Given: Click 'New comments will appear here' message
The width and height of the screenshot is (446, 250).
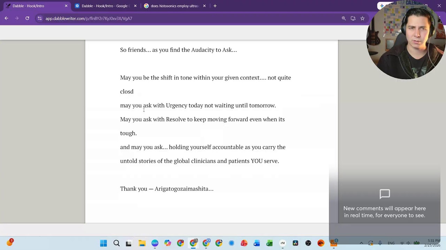Looking at the screenshot, I should 385,212.
